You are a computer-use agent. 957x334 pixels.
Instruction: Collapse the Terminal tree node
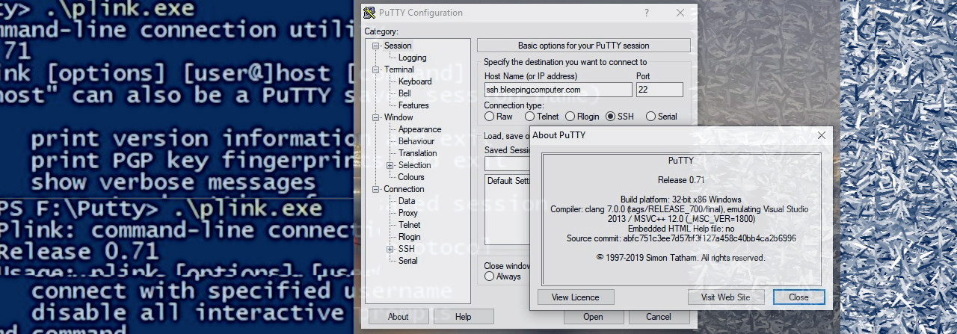[377, 69]
